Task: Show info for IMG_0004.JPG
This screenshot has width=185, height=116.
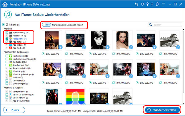Action: [x=107, y=47]
